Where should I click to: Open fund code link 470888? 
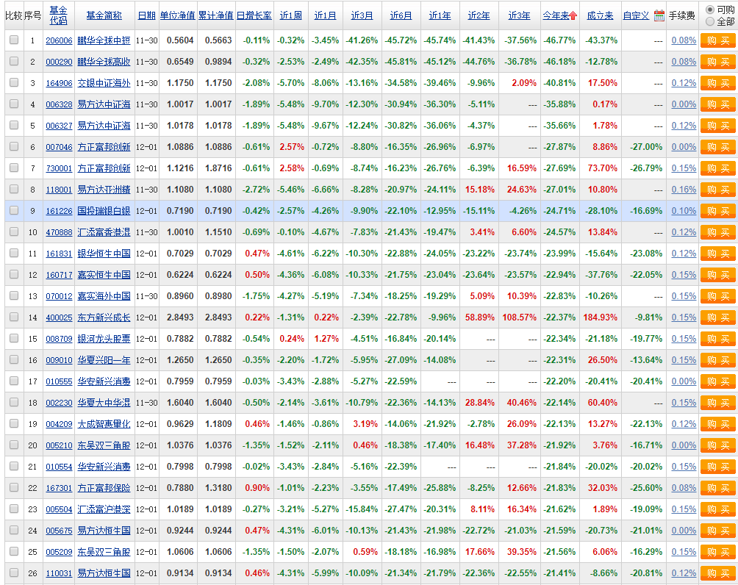click(x=59, y=232)
